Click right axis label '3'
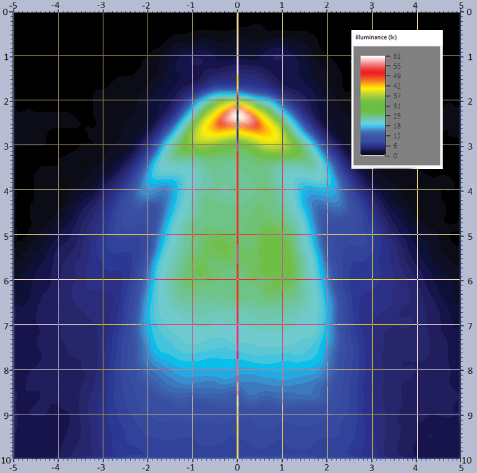The height and width of the screenshot is (473, 477). pos(470,146)
